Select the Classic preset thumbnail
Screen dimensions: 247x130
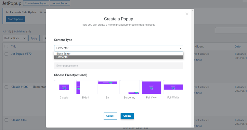click(64, 87)
